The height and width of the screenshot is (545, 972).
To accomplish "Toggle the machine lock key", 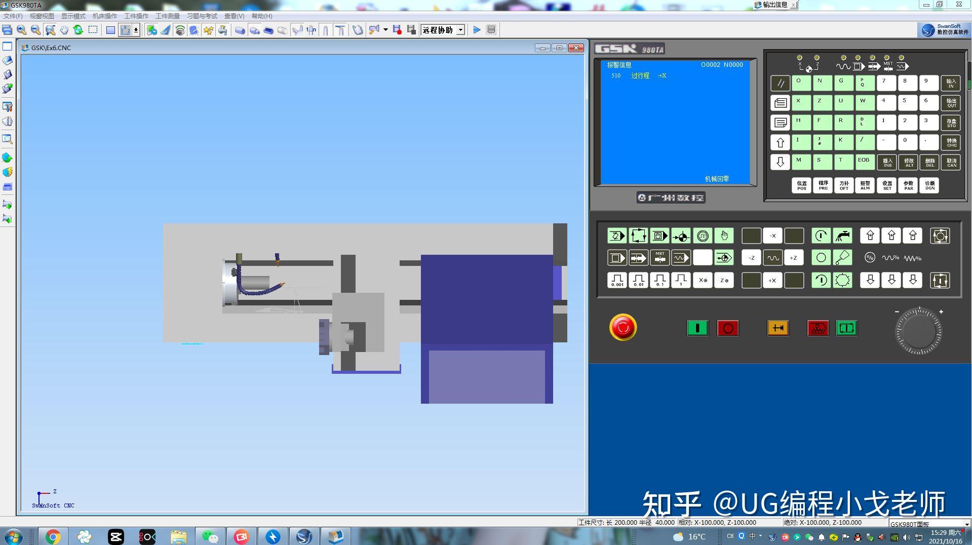I will pos(638,258).
